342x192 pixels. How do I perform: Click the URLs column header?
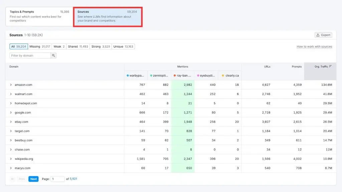[267, 67]
